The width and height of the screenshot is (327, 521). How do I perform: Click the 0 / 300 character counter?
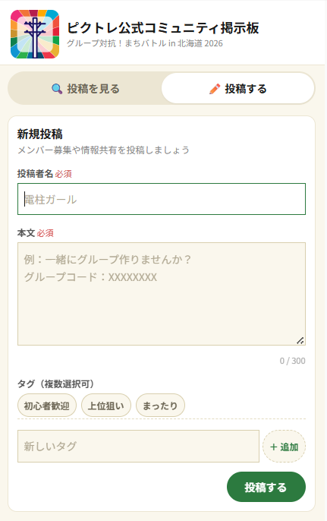coord(292,361)
